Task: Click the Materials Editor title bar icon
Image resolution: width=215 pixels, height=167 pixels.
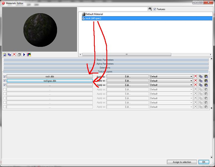Action: 3,3
